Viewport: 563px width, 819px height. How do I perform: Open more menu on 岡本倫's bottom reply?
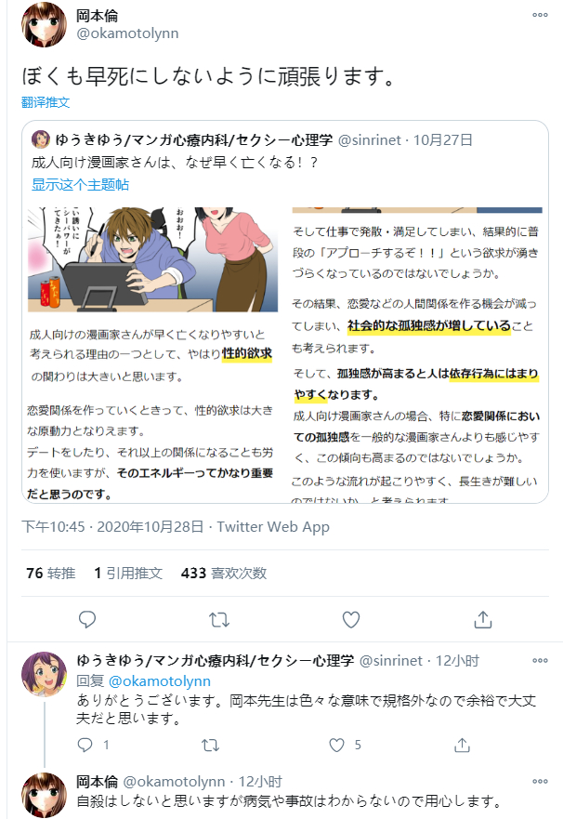click(540, 781)
